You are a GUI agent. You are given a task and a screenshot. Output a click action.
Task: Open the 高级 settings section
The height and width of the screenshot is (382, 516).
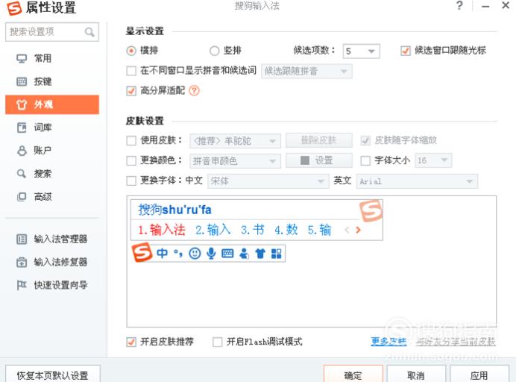[52, 197]
